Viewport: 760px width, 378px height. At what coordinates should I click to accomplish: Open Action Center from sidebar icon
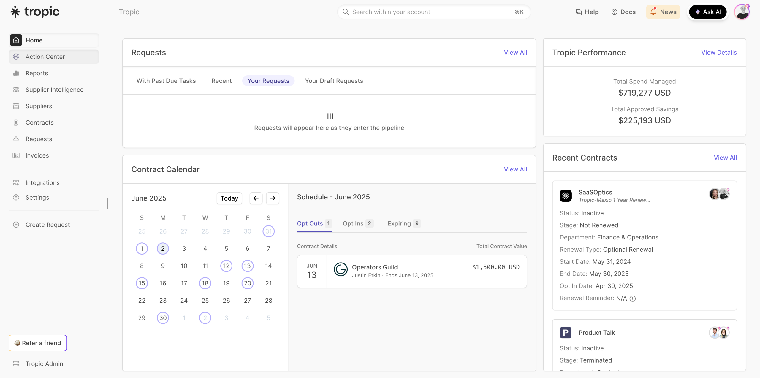tap(16, 57)
